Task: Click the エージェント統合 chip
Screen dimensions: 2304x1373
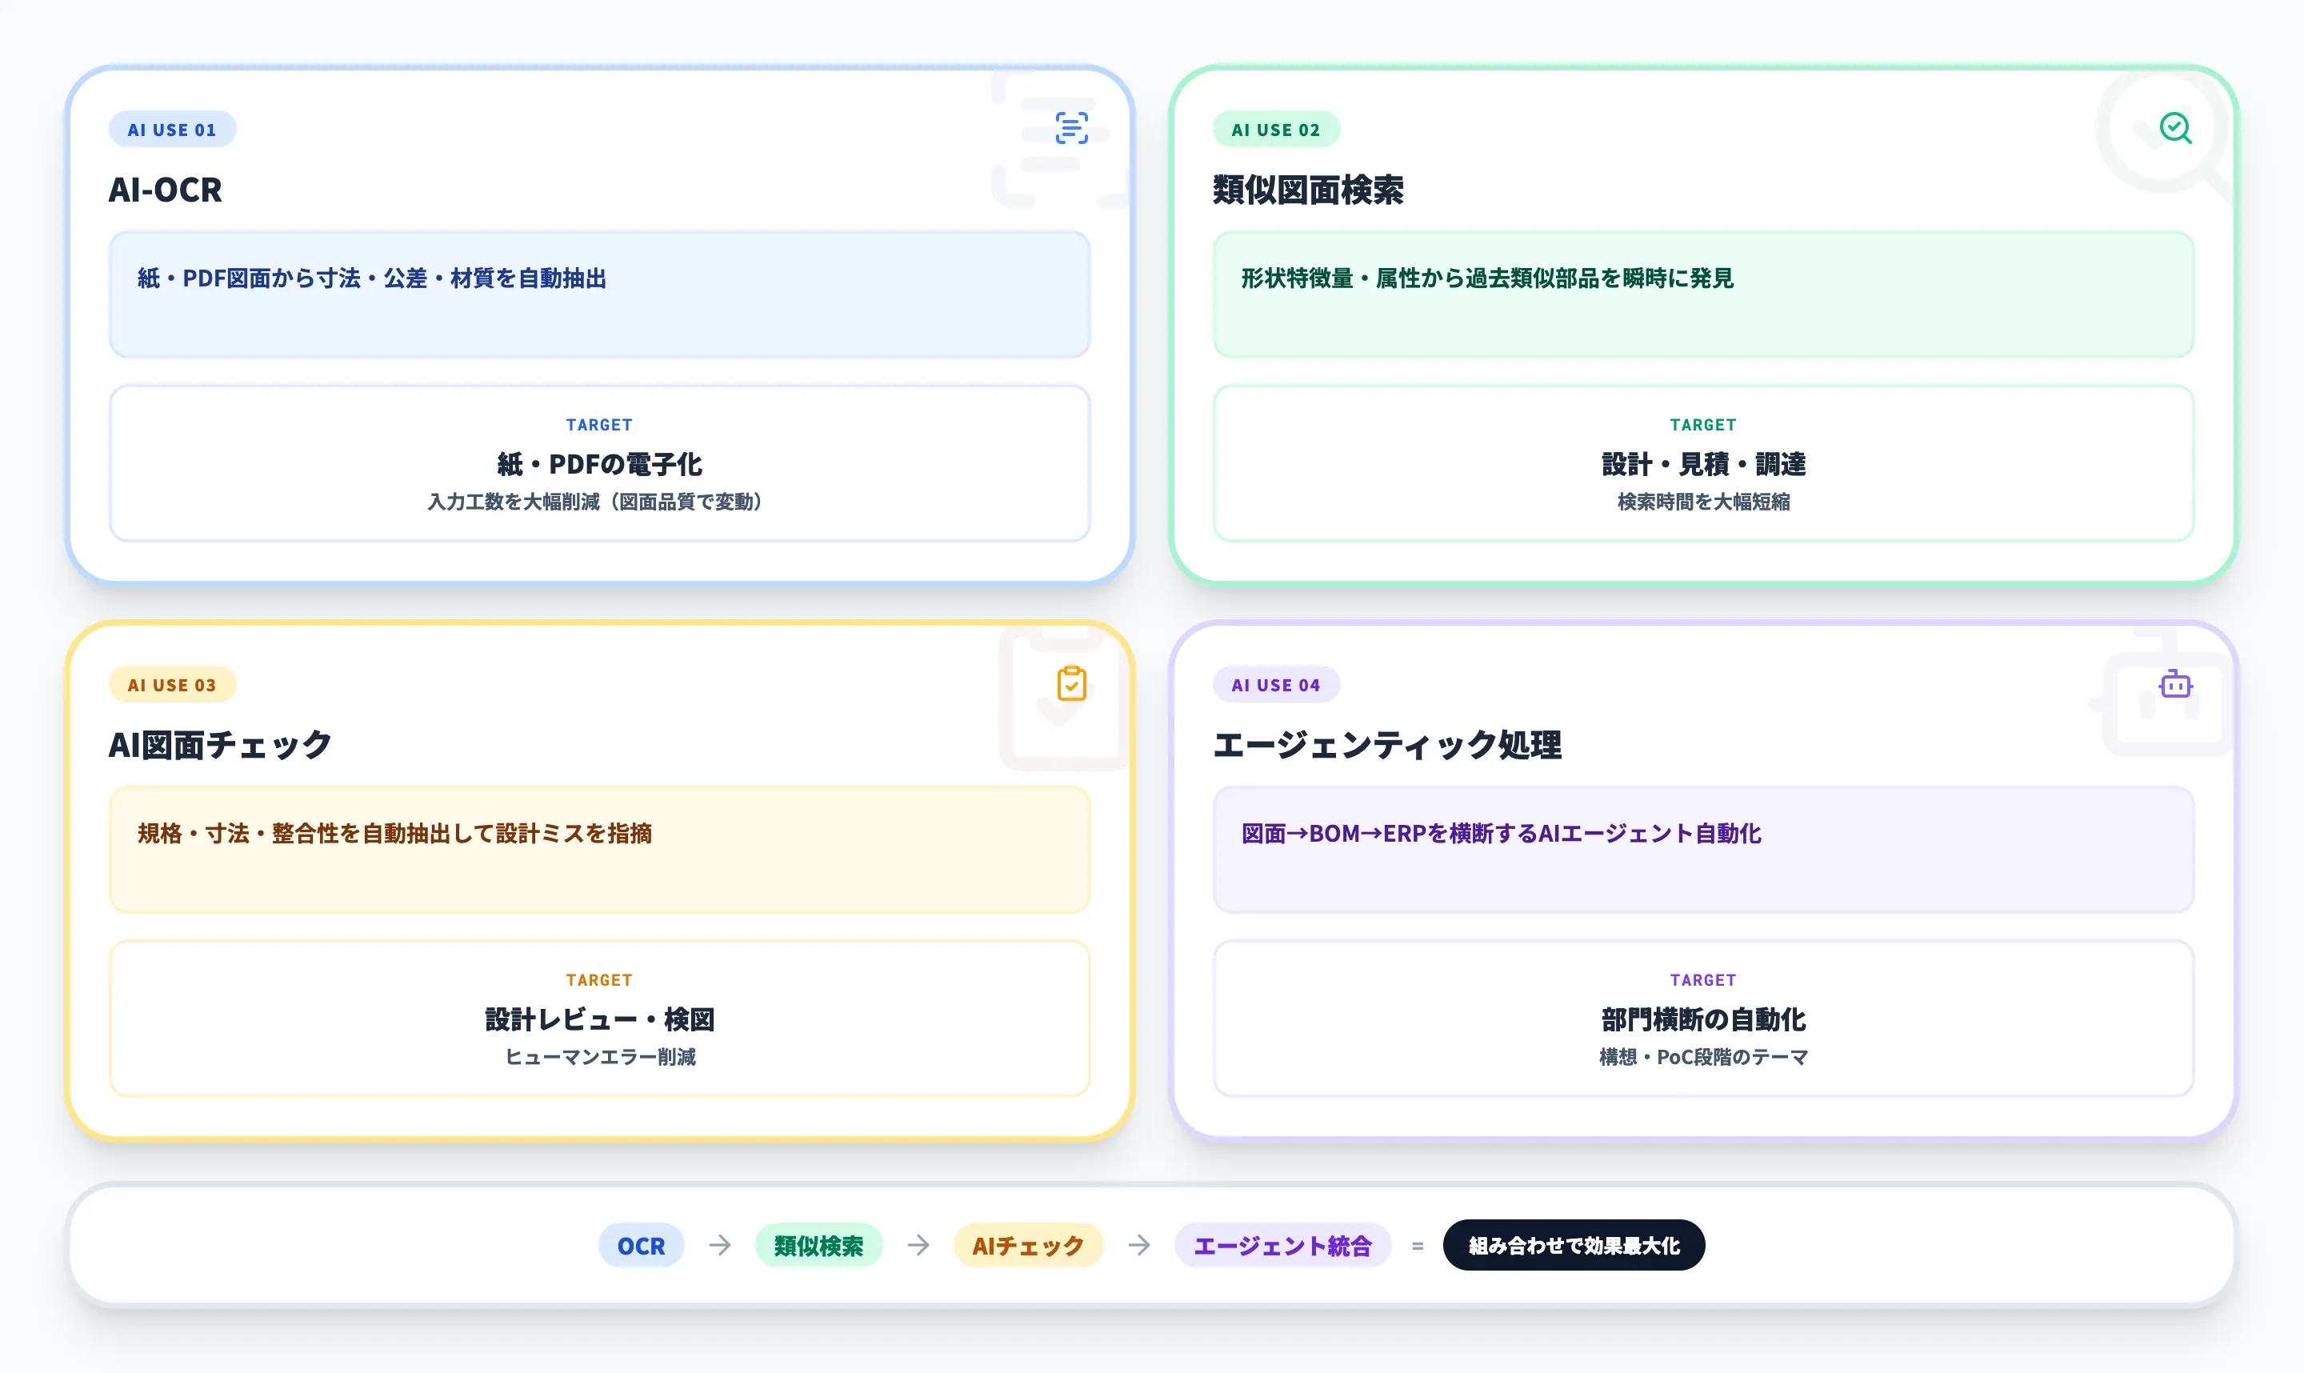Action: point(1282,1245)
